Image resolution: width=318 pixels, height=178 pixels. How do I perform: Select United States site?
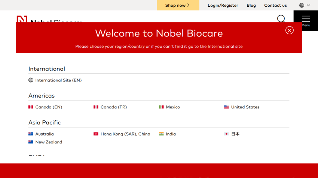point(245,107)
